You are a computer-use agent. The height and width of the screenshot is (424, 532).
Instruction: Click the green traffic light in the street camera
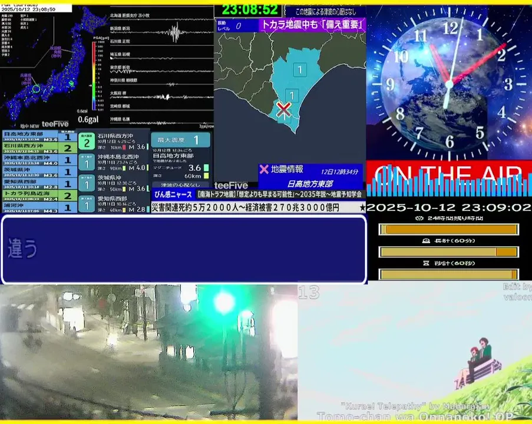(224, 302)
